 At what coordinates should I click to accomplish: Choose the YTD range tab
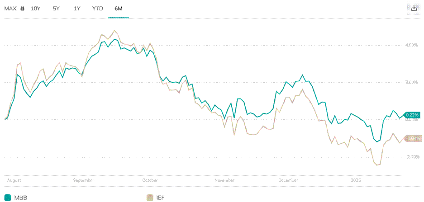tap(97, 9)
